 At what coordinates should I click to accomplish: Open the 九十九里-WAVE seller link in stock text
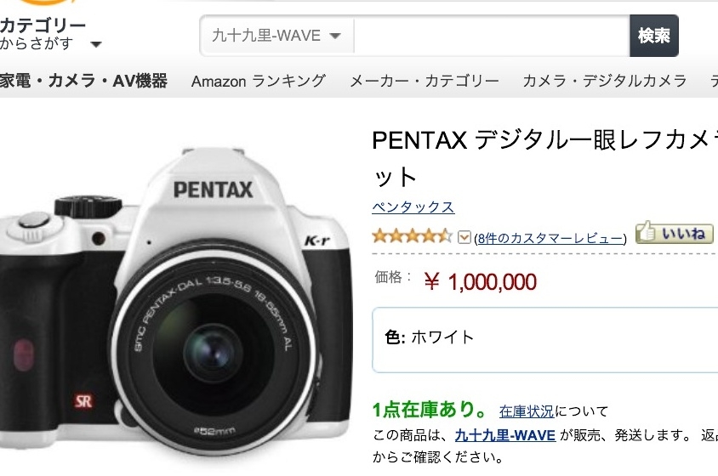(x=505, y=435)
